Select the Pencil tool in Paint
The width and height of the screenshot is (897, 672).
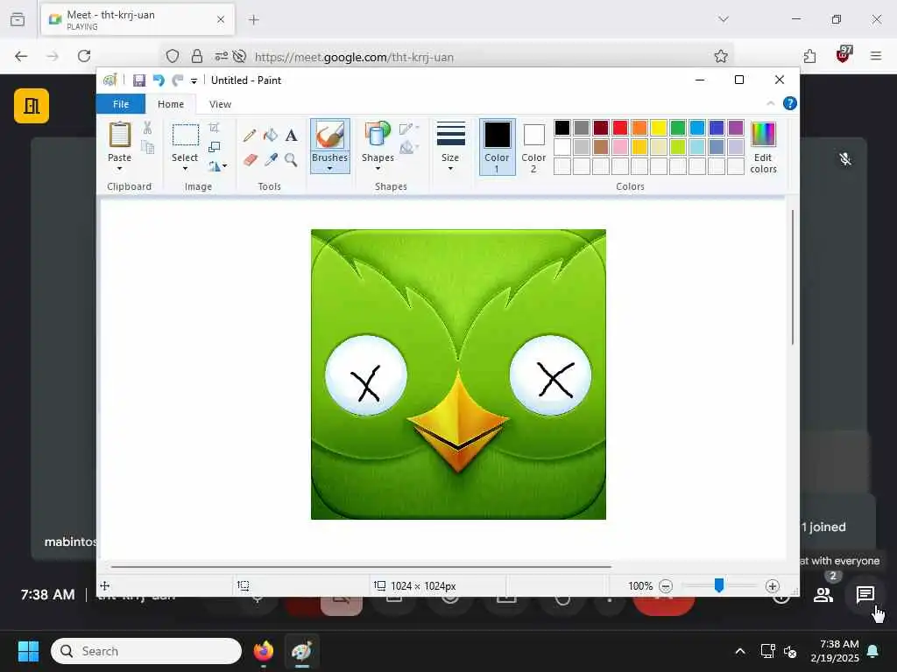pos(250,136)
